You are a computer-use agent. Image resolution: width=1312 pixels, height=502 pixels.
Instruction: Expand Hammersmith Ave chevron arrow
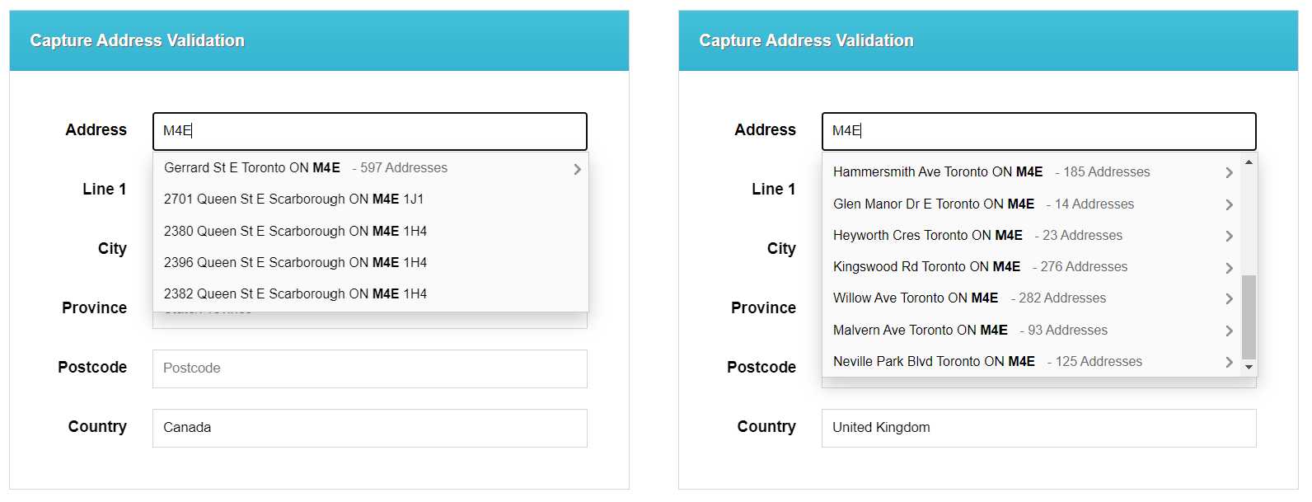click(1229, 172)
